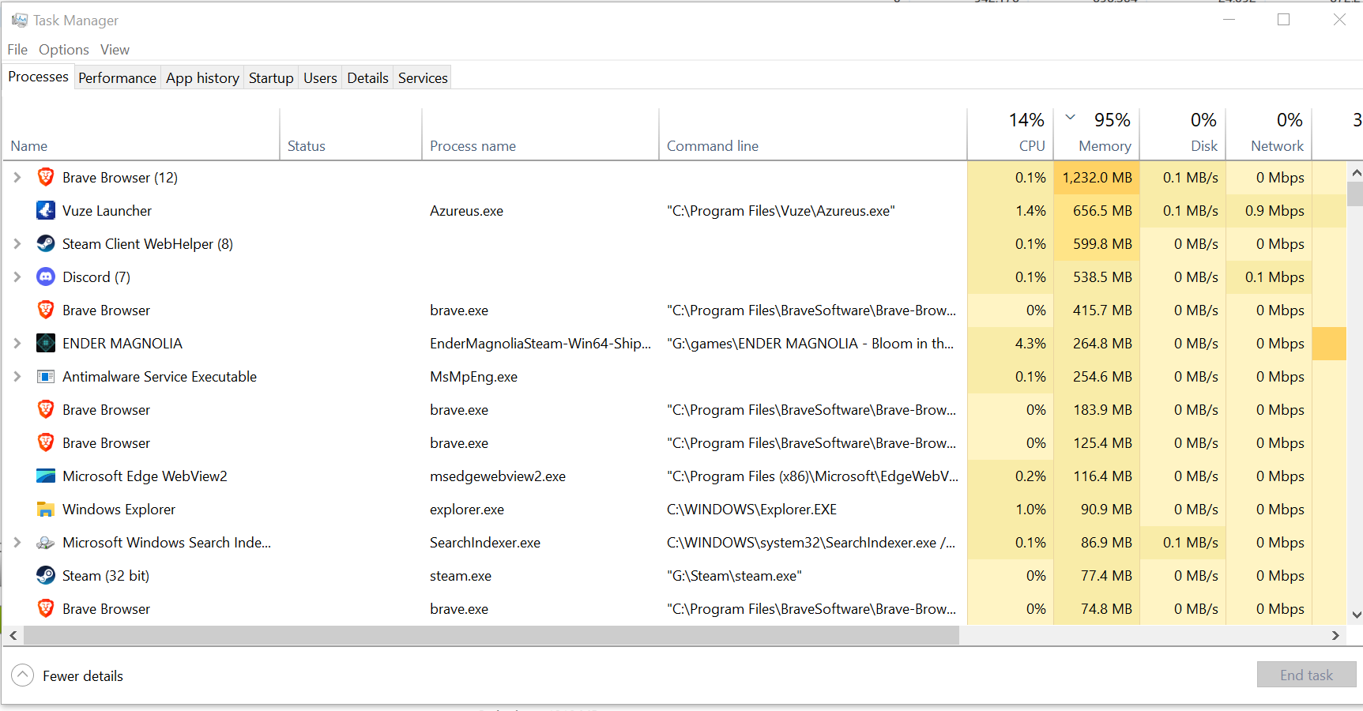1363x711 pixels.
Task: Sort processes by Memory column
Action: (x=1097, y=134)
